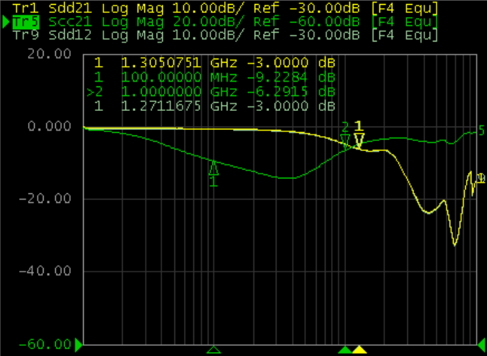Click the filled green marker triangle on bottom axis
This screenshot has height=356, width=487.
[346, 350]
